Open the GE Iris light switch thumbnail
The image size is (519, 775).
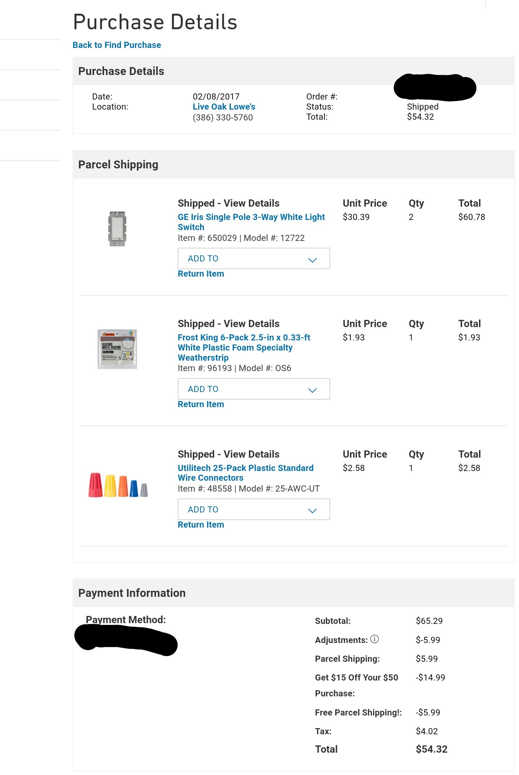click(x=117, y=229)
